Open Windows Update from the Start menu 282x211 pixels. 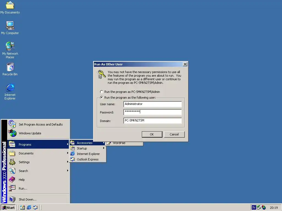click(38, 133)
